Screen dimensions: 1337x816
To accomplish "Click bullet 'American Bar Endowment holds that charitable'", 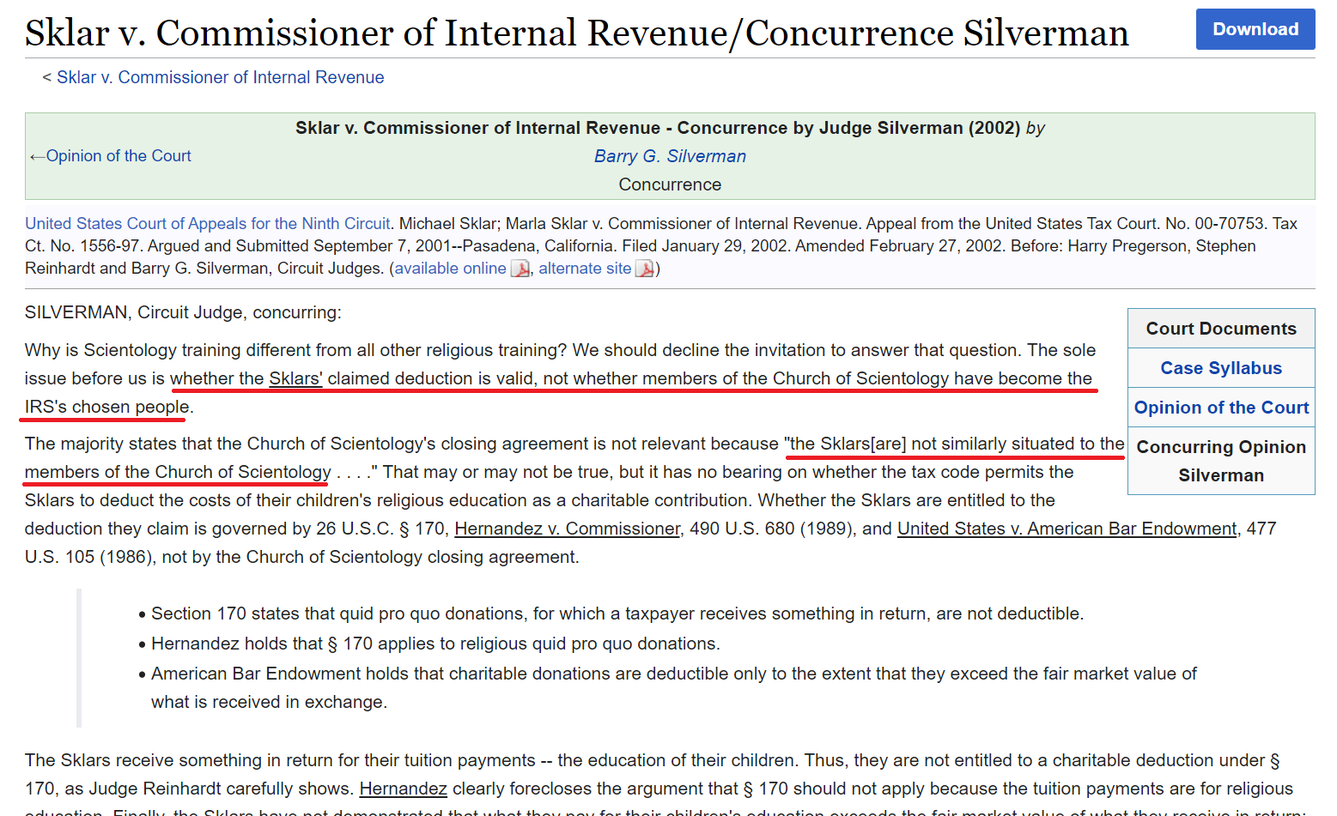I will 673,688.
